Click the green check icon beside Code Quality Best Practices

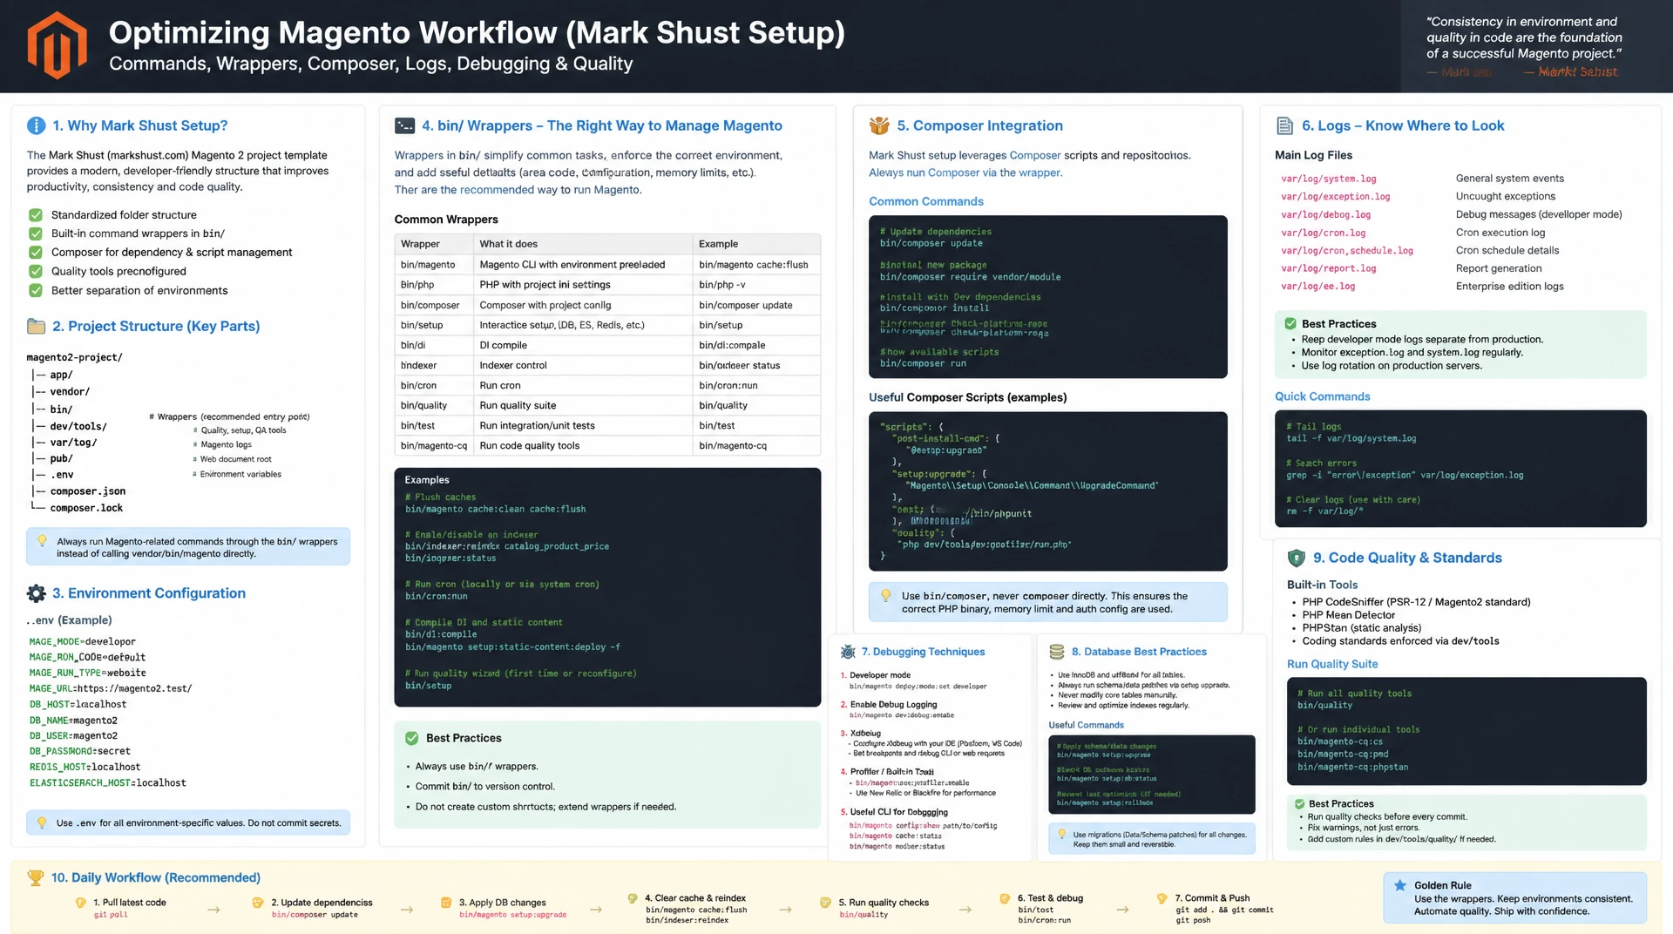[1299, 804]
